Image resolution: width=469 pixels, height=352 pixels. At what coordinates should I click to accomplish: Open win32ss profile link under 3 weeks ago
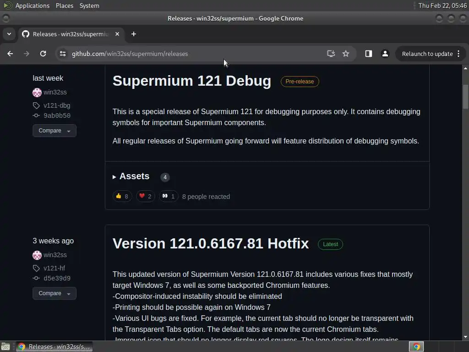55,255
